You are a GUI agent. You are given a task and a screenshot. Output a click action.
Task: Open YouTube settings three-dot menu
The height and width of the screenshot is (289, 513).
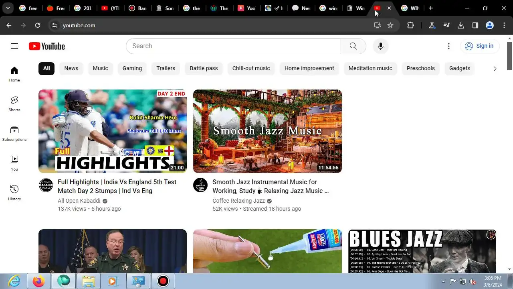[449, 46]
